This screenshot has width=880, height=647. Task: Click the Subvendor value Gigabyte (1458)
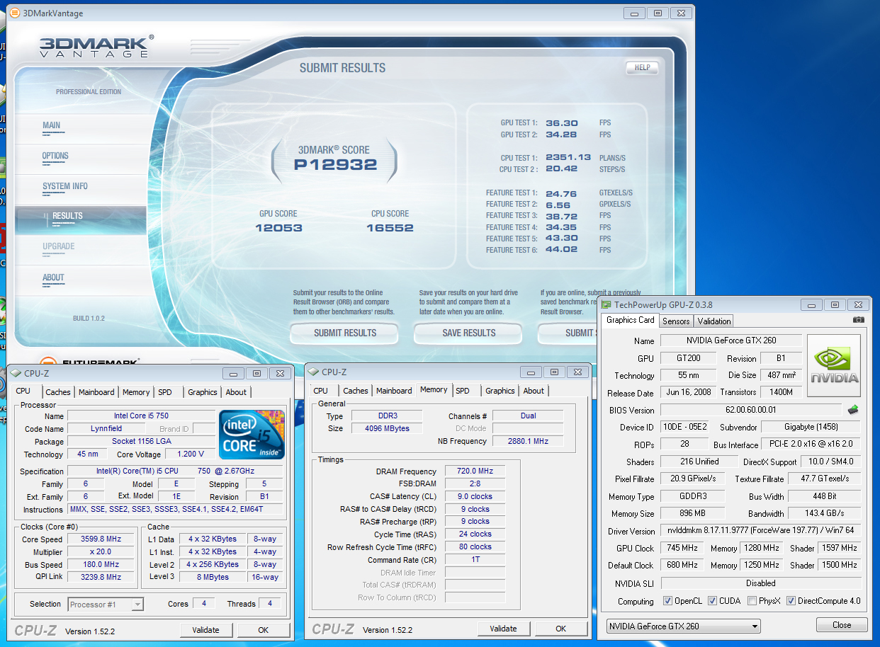[x=811, y=427]
